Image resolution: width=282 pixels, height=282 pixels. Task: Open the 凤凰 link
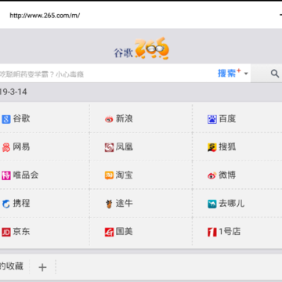125,147
